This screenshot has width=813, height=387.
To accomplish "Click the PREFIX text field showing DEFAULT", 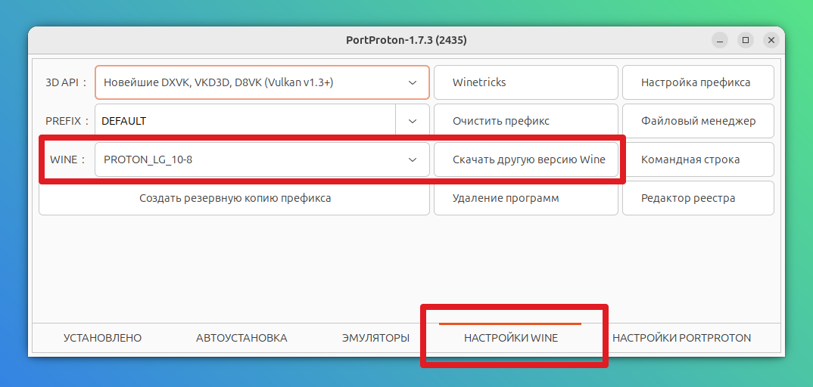I will click(x=245, y=121).
